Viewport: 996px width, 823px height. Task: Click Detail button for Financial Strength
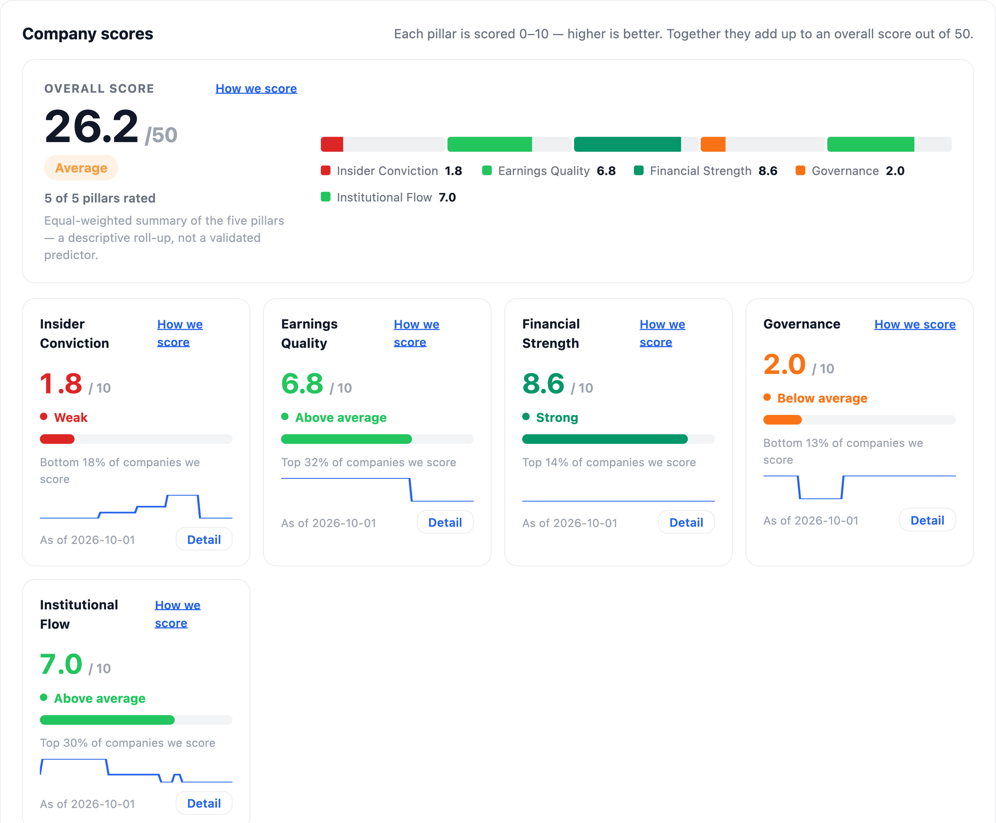click(x=686, y=522)
